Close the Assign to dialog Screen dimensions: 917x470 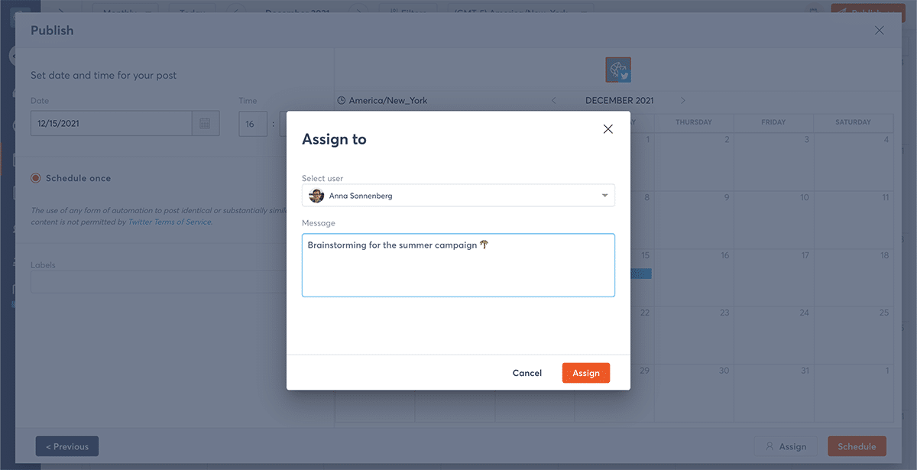(608, 129)
